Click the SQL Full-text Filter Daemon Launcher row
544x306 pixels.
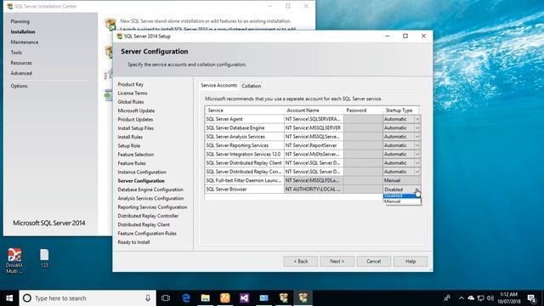[244, 180]
